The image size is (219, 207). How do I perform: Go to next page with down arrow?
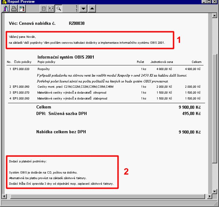coord(83,9)
